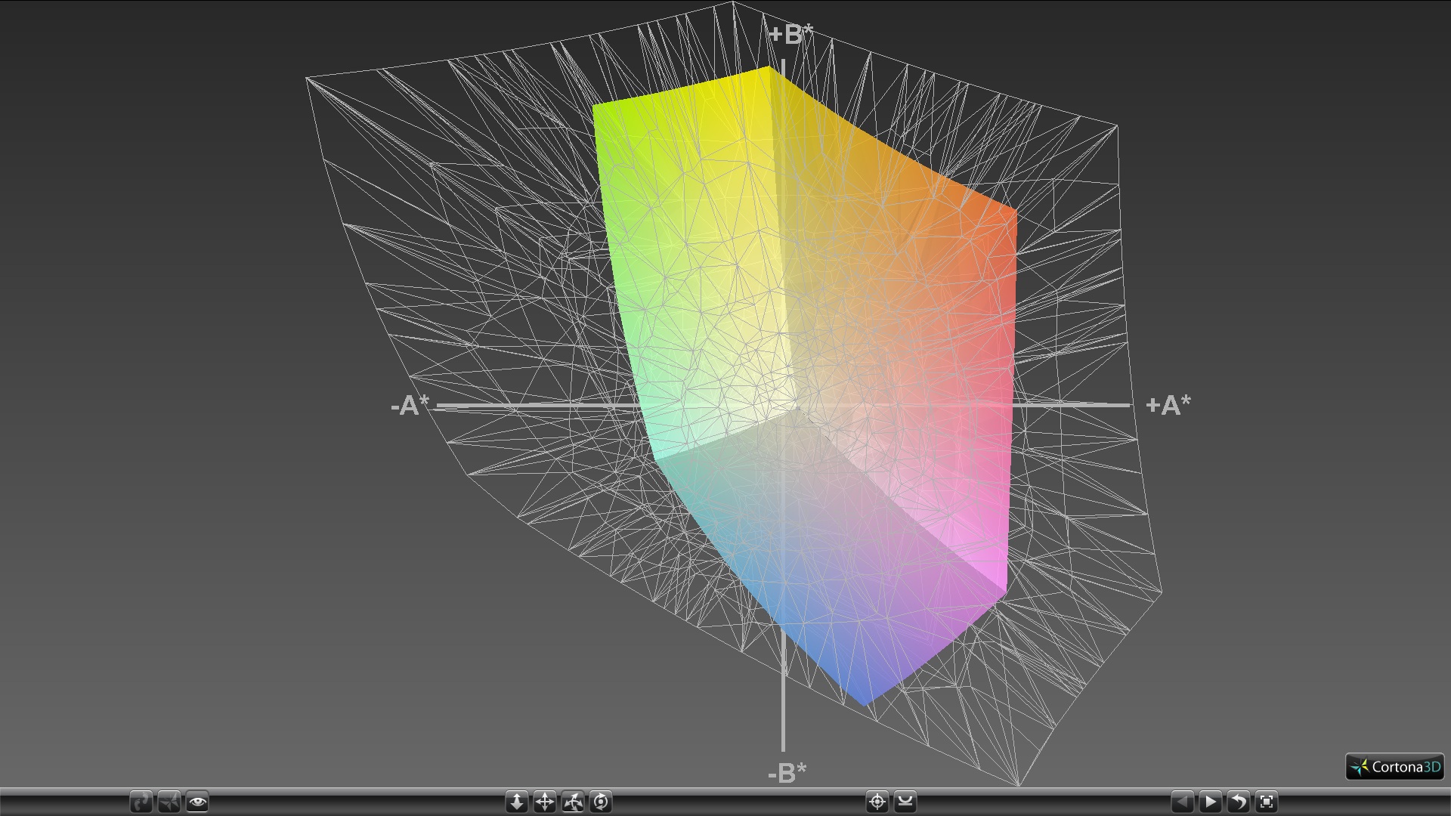Viewport: 1451px width, 816px height.
Task: Click the Align/straighten view icon
Action: click(905, 802)
